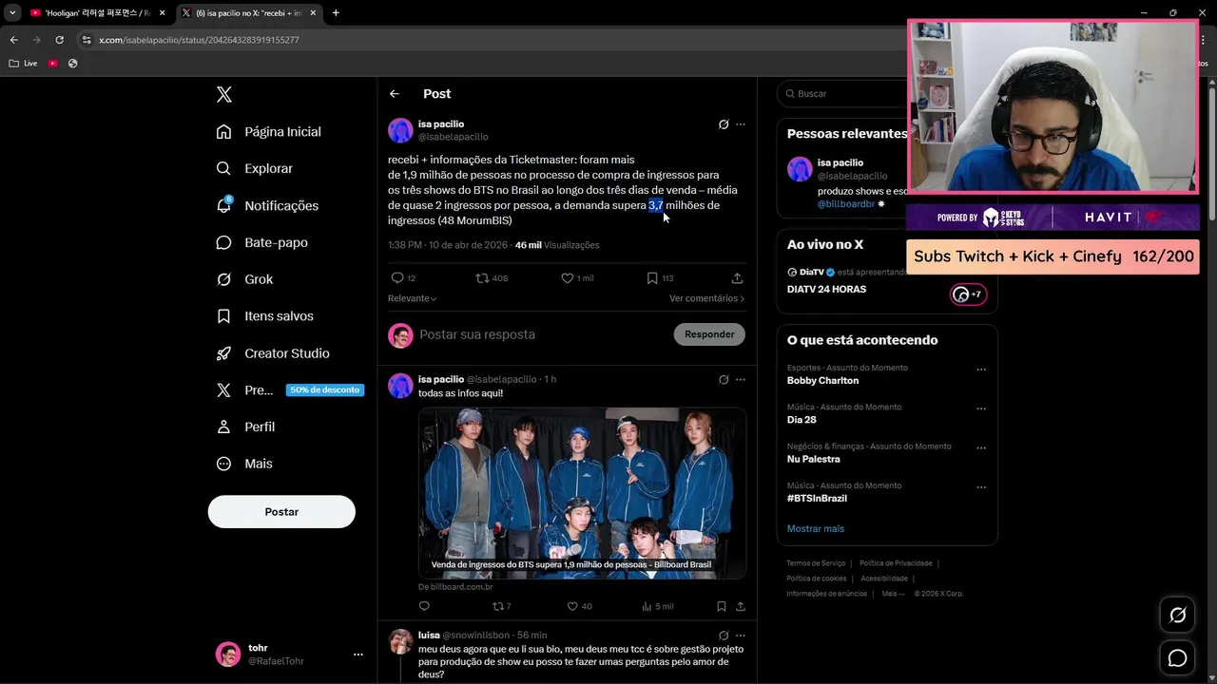This screenshot has width=1217, height=684.
Task: Open DIATV 24 HORAS live broadcast
Action: [826, 289]
